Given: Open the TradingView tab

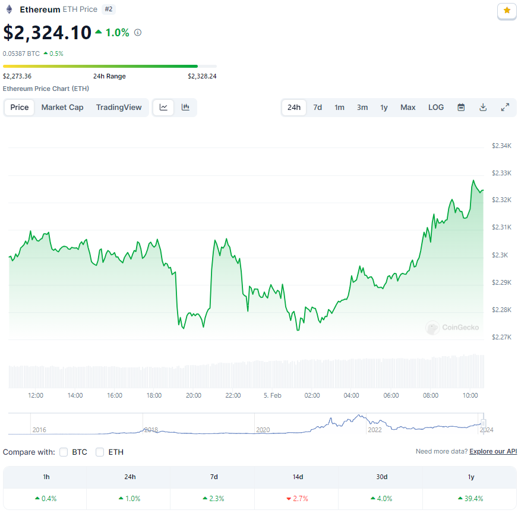Looking at the screenshot, I should [119, 108].
